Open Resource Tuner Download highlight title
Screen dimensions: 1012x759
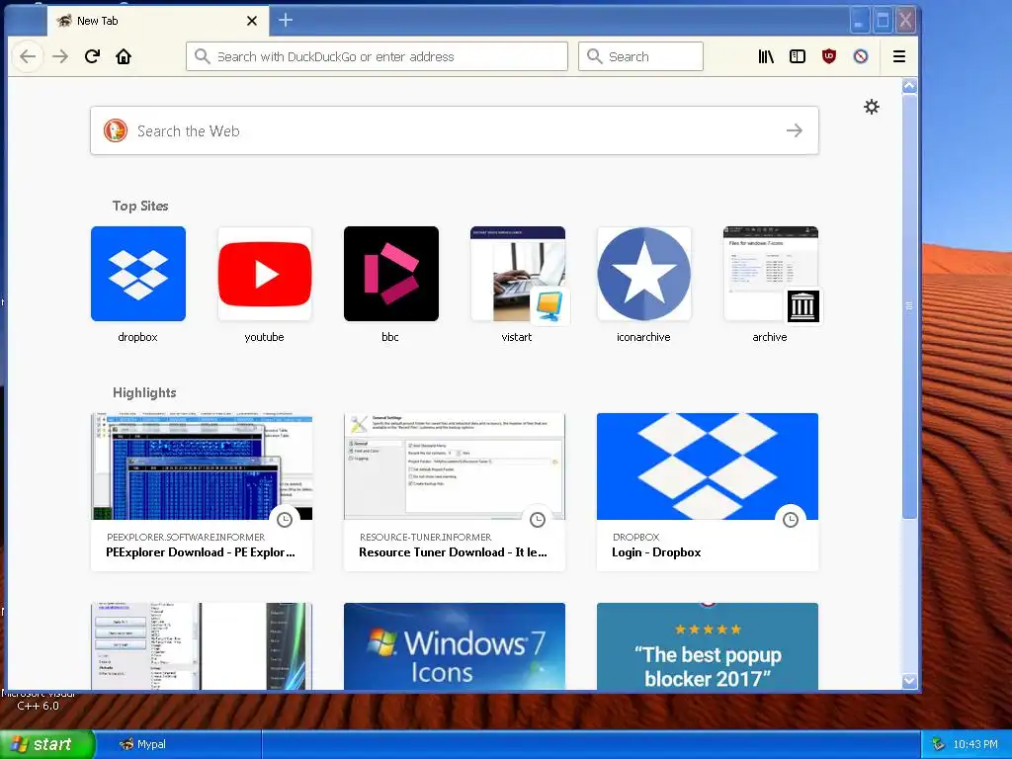pyautogui.click(x=453, y=552)
